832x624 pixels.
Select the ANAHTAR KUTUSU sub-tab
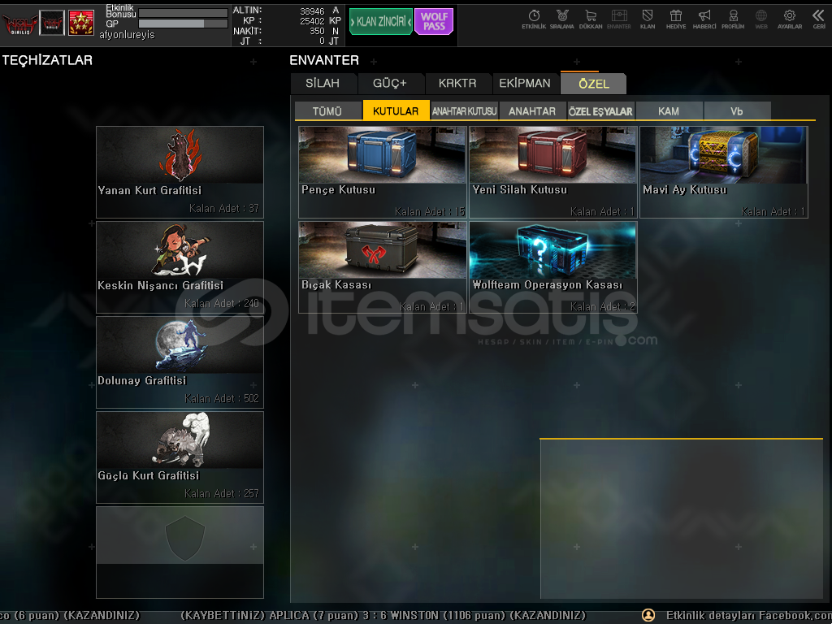point(464,110)
